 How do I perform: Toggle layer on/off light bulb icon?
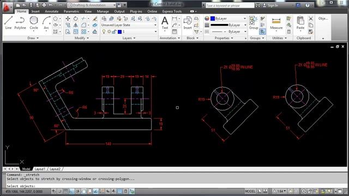point(104,32)
